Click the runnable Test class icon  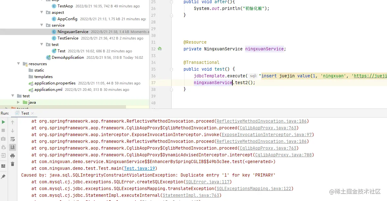click(54, 51)
